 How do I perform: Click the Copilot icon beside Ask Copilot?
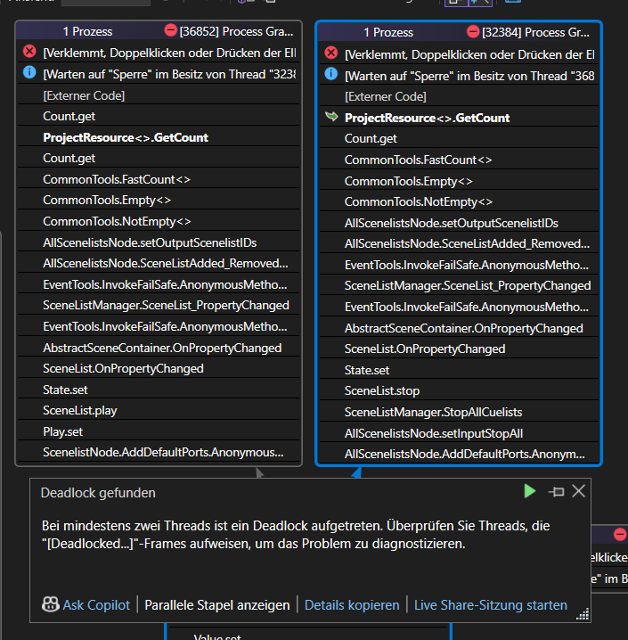50,604
